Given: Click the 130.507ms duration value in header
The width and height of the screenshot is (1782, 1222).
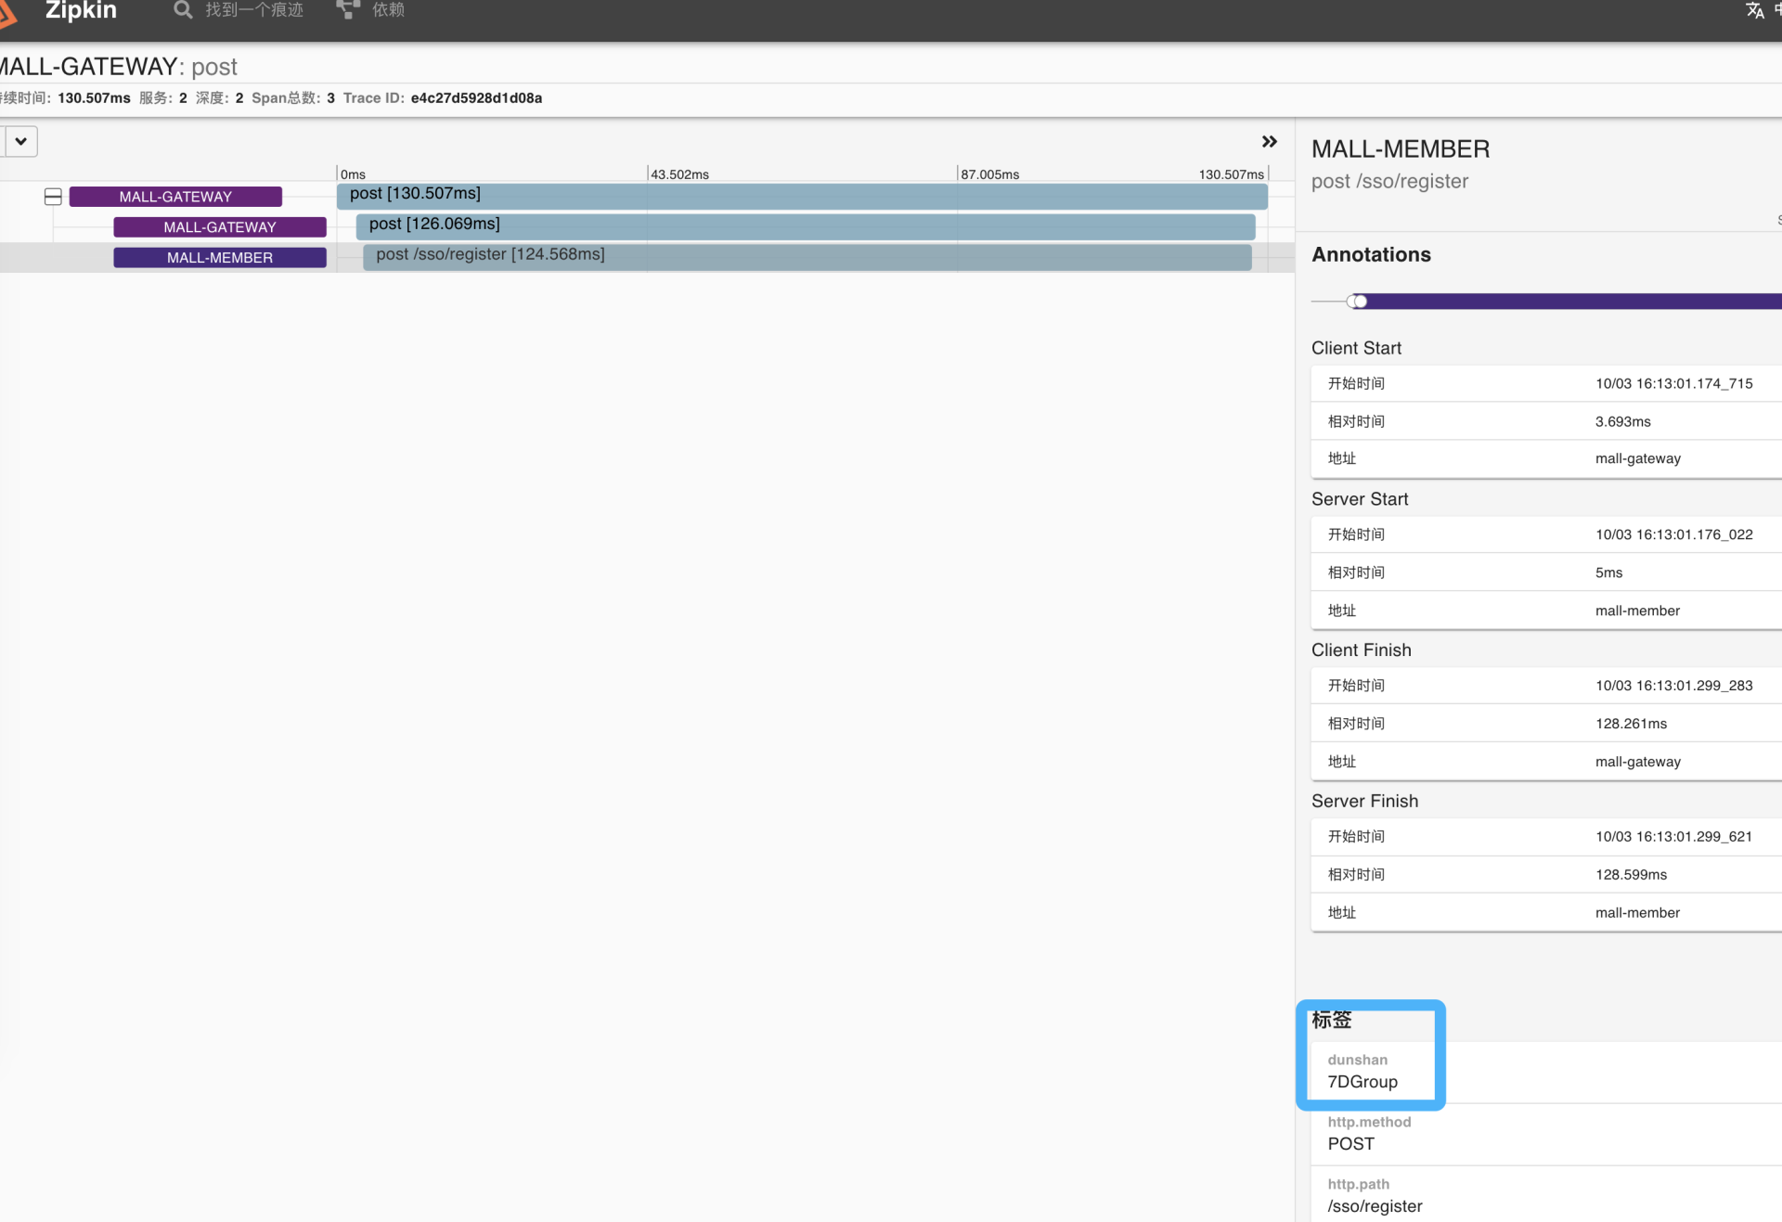Looking at the screenshot, I should (94, 98).
